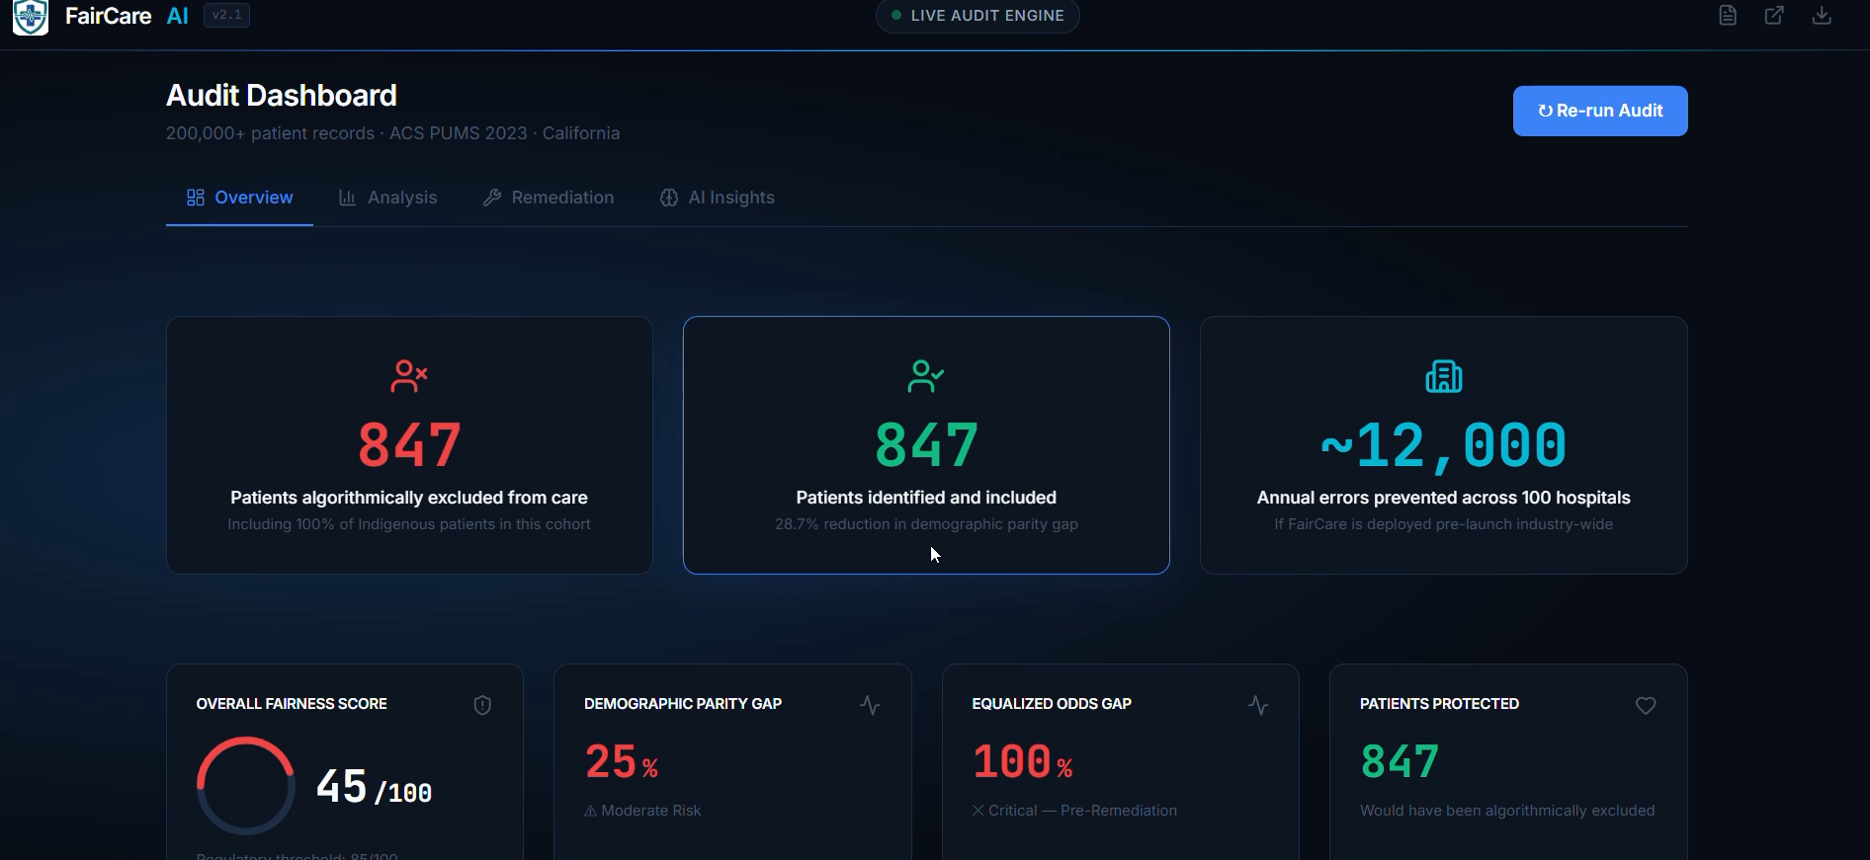
Task: Download the audit via download icon
Action: click(1822, 15)
